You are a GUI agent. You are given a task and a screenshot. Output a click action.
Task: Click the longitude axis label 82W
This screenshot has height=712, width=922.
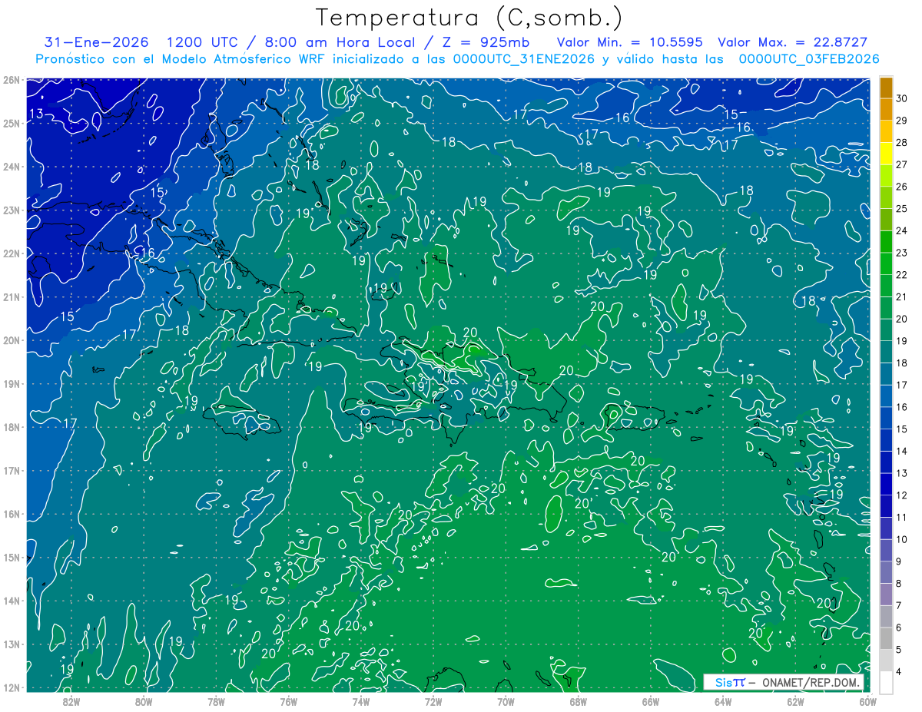tap(71, 701)
